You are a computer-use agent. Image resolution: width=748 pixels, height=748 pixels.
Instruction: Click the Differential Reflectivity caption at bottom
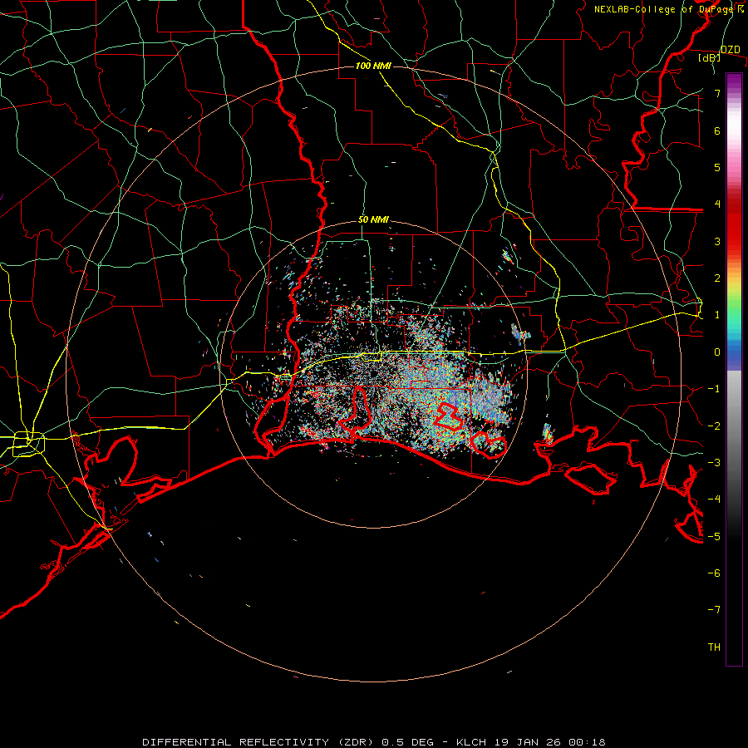[373, 742]
